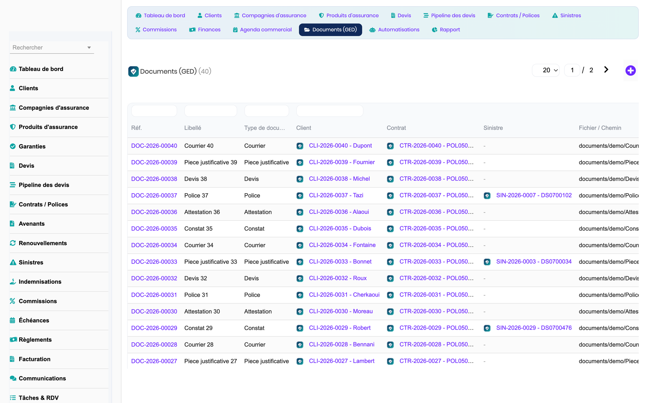Click the Commissions sidebar percent icon
Viewport: 645px width, 403px height.
point(13,301)
